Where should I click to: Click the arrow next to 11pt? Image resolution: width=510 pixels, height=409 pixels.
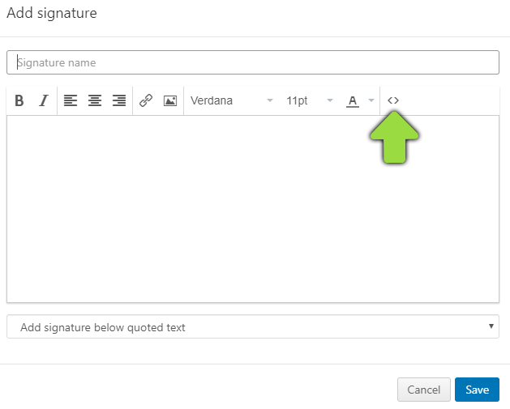pyautogui.click(x=330, y=101)
